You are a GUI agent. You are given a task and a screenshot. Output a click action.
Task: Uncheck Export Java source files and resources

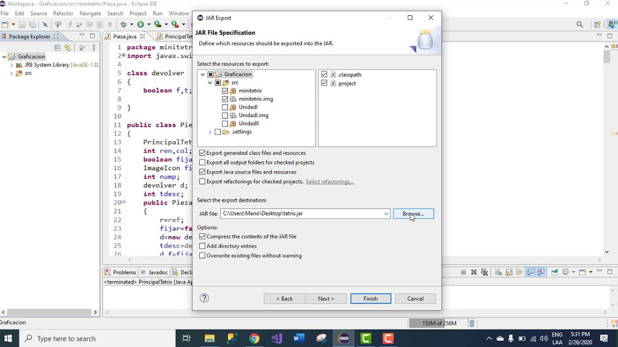pos(202,172)
